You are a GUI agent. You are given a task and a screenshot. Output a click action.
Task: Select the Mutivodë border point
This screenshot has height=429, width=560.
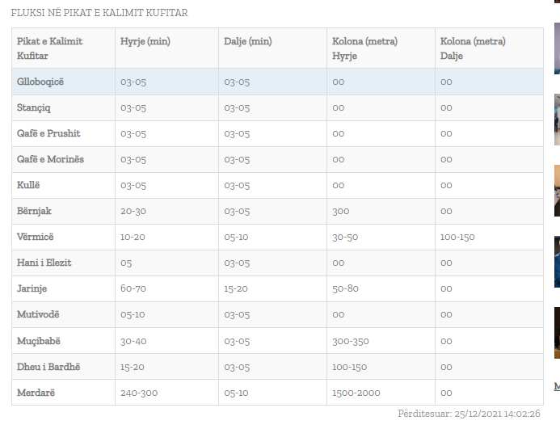(x=39, y=314)
